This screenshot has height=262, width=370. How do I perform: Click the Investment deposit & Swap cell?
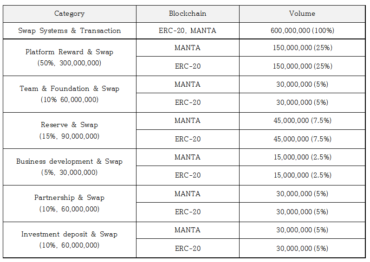pyautogui.click(x=70, y=240)
